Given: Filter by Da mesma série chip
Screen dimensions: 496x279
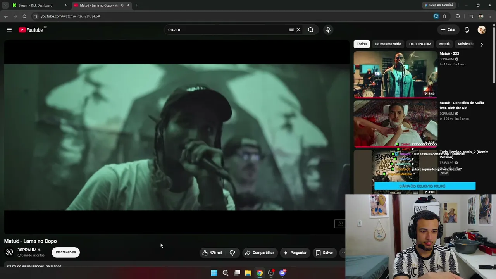Looking at the screenshot, I should click(388, 44).
